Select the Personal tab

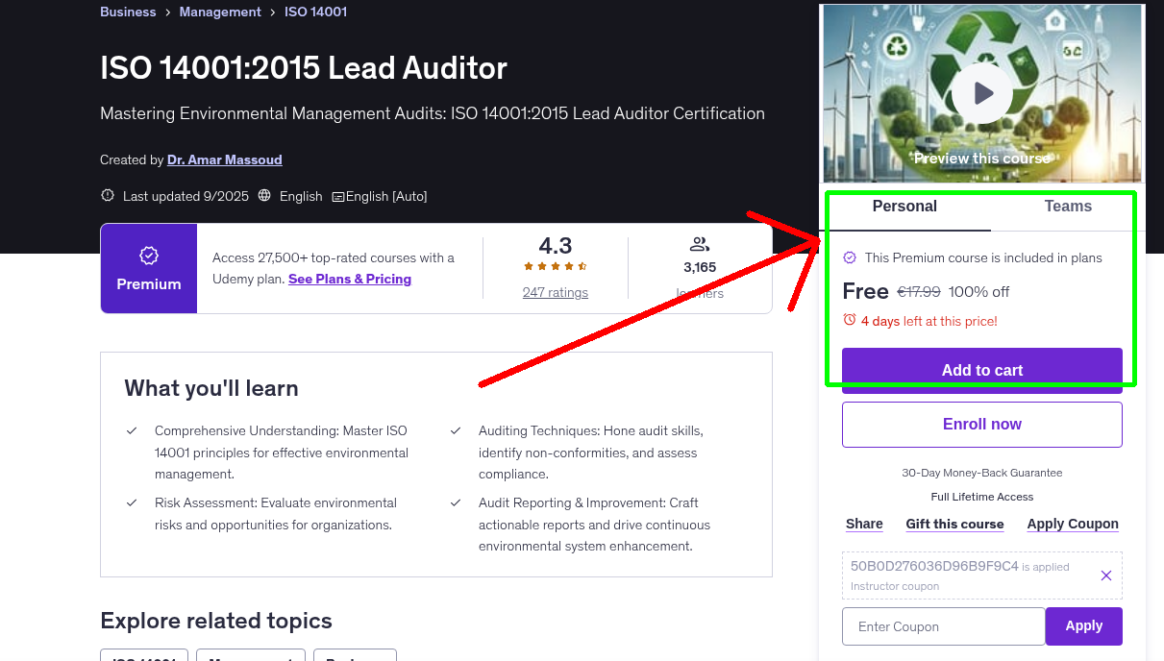coord(904,206)
